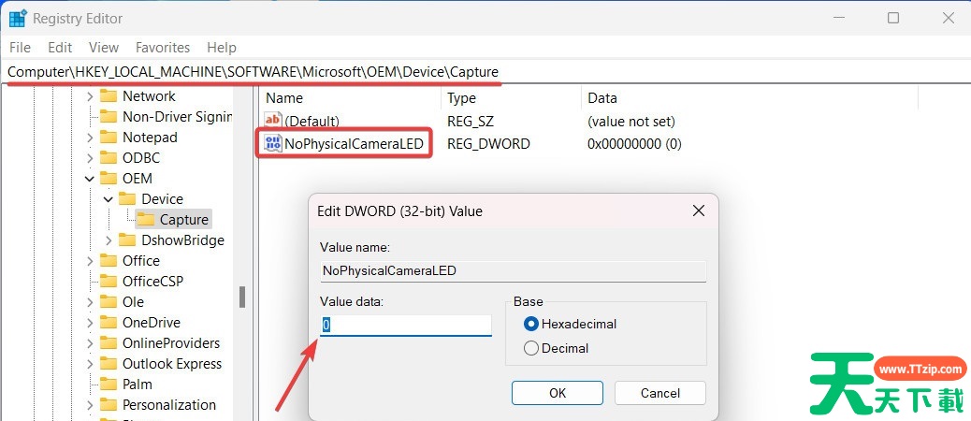Viewport: 971px width, 421px height.
Task: Open the Help menu
Action: point(222,48)
